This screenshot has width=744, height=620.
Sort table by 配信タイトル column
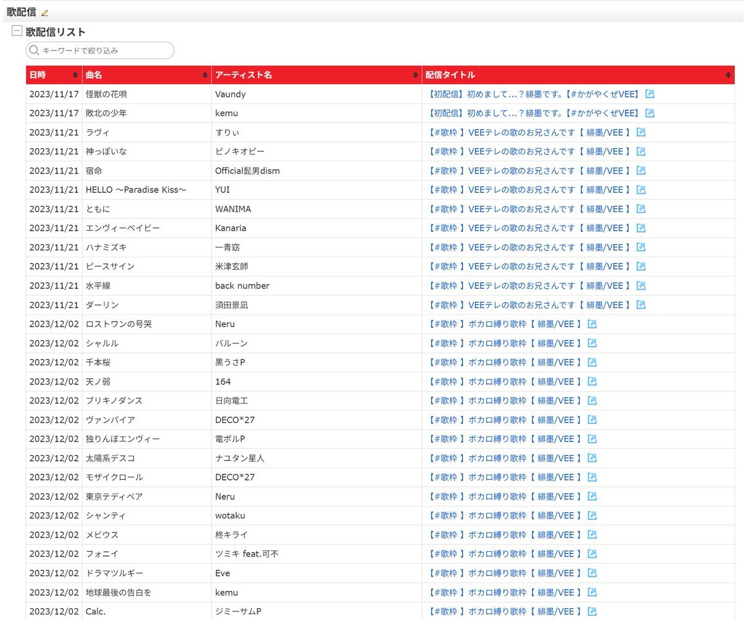(578, 75)
